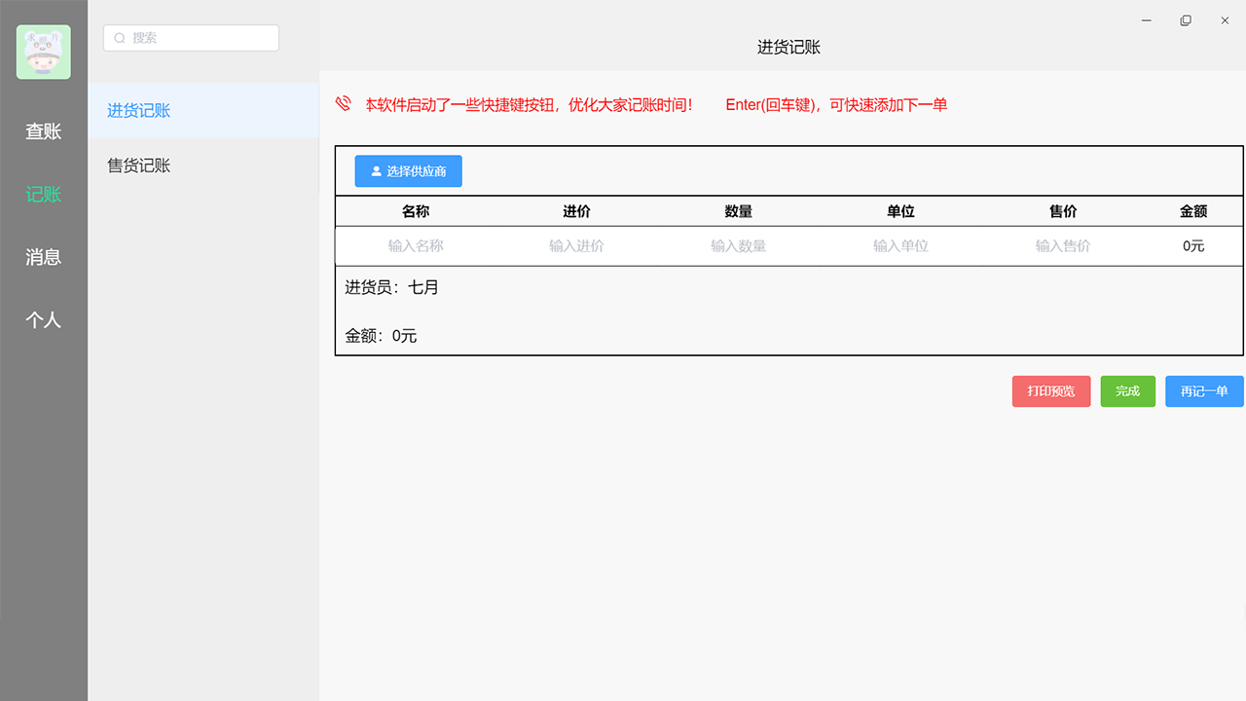
Task: Click the 输入数量 quantity field
Action: click(739, 245)
